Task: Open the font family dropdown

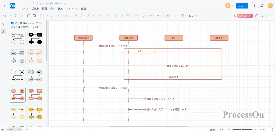Action: 52,16
